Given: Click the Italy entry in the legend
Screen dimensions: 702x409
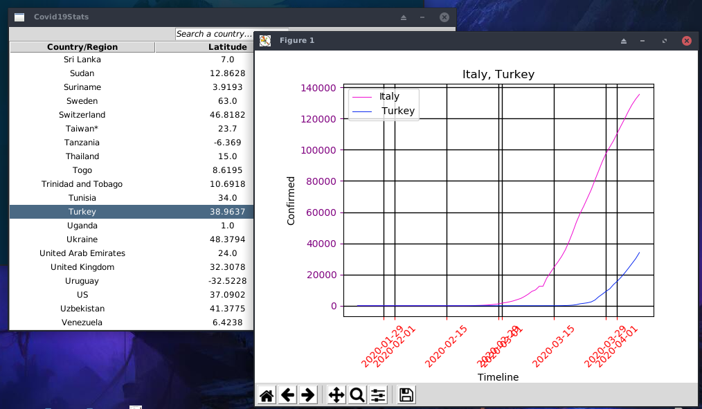Looking at the screenshot, I should [x=389, y=96].
